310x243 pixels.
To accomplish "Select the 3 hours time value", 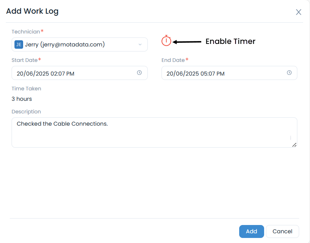I will [x=22, y=99].
